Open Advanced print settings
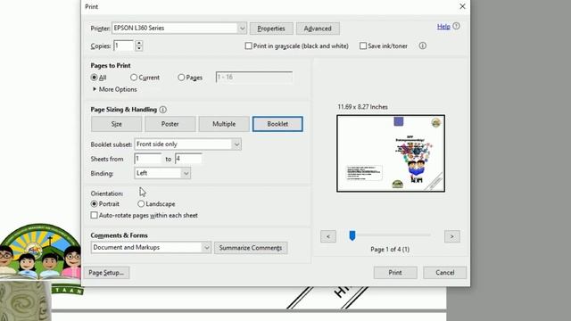The height and width of the screenshot is (321, 571). [x=318, y=29]
